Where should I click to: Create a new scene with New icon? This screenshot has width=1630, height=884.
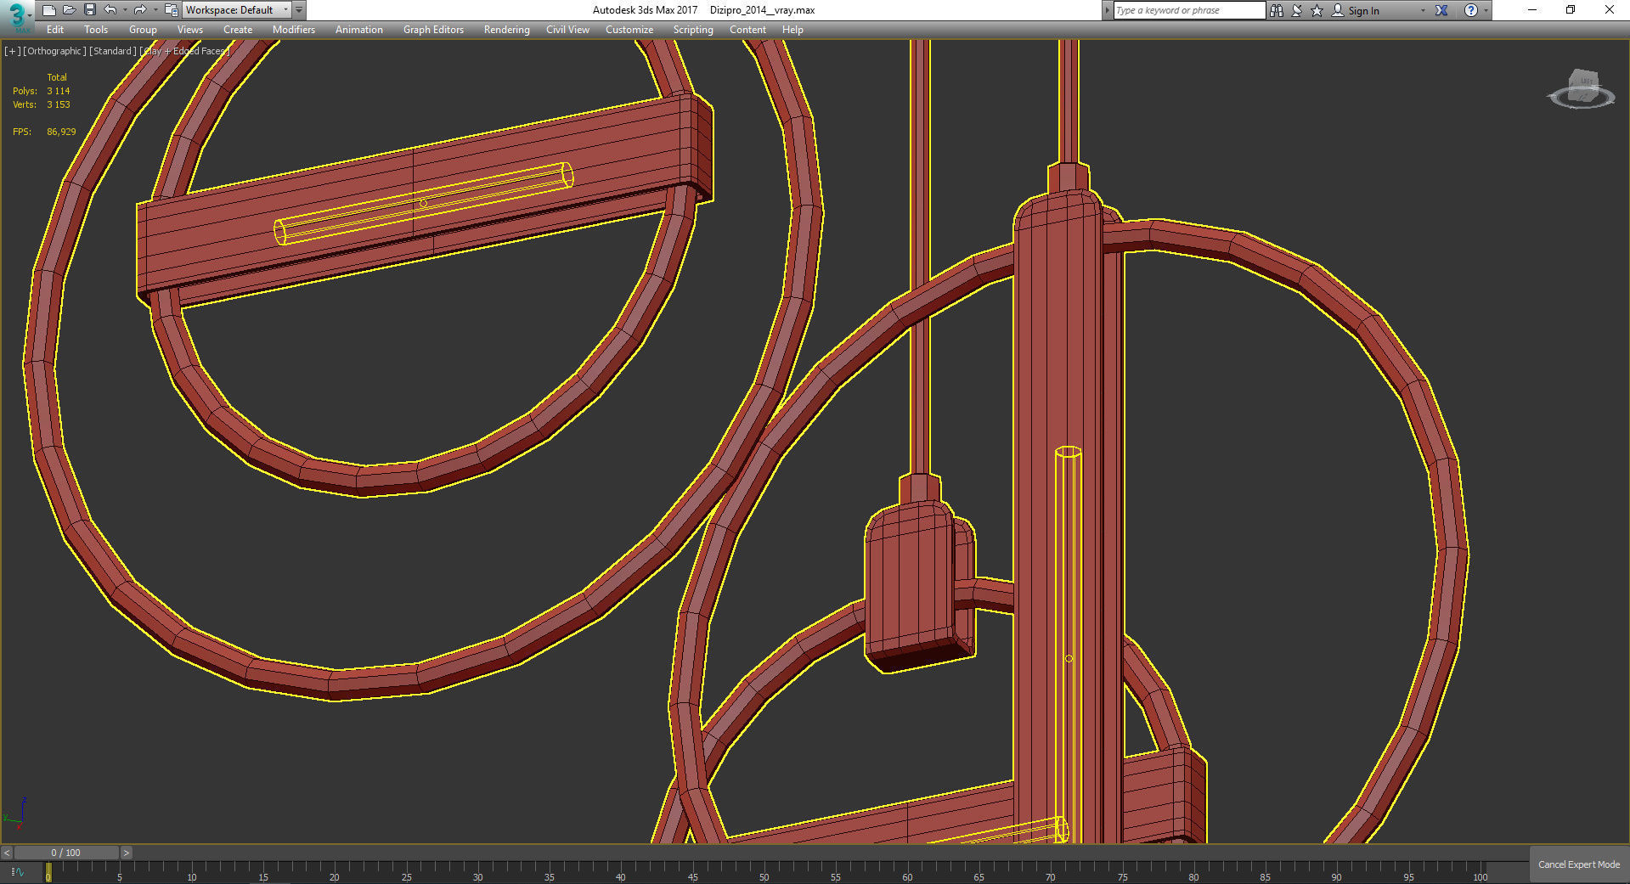48,10
